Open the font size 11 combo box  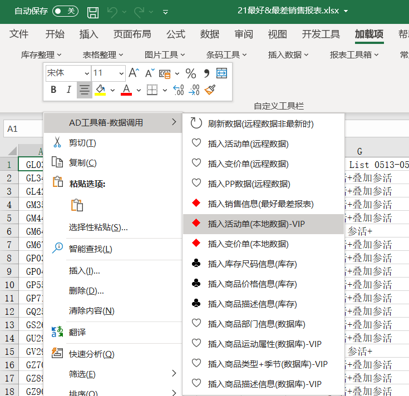tap(109, 73)
